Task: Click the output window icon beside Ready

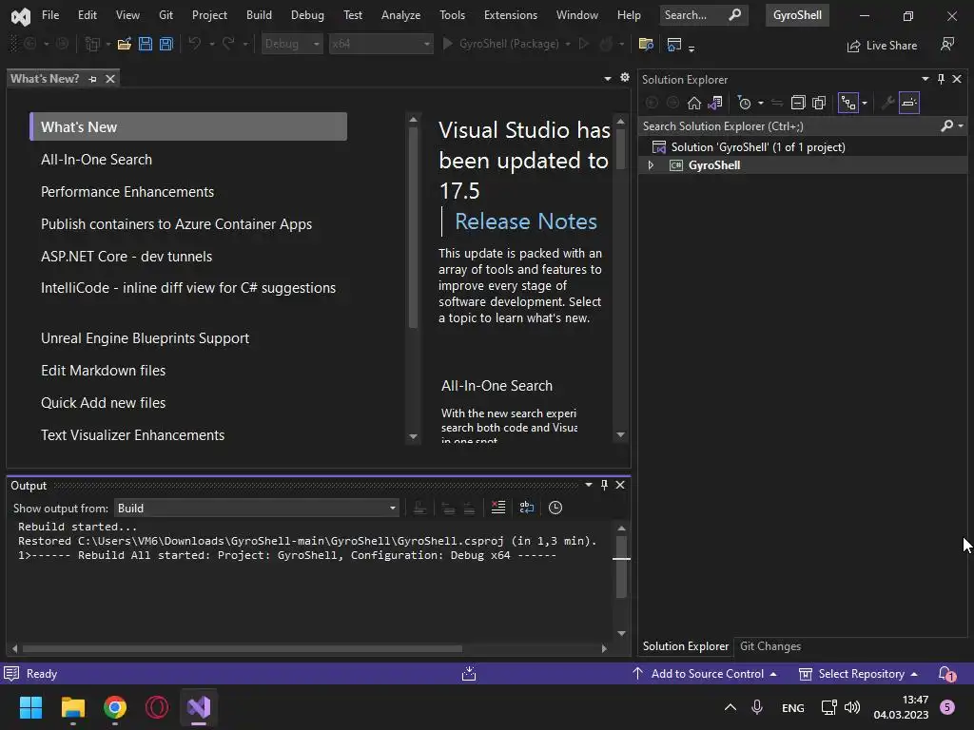Action: pos(11,674)
